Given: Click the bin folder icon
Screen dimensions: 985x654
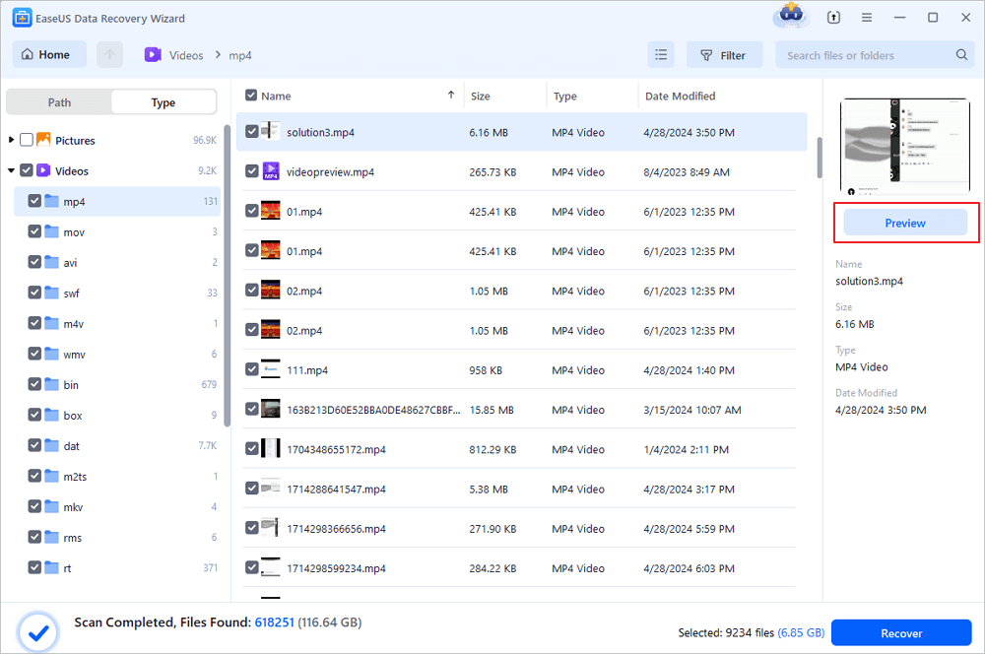Looking at the screenshot, I should [x=51, y=384].
